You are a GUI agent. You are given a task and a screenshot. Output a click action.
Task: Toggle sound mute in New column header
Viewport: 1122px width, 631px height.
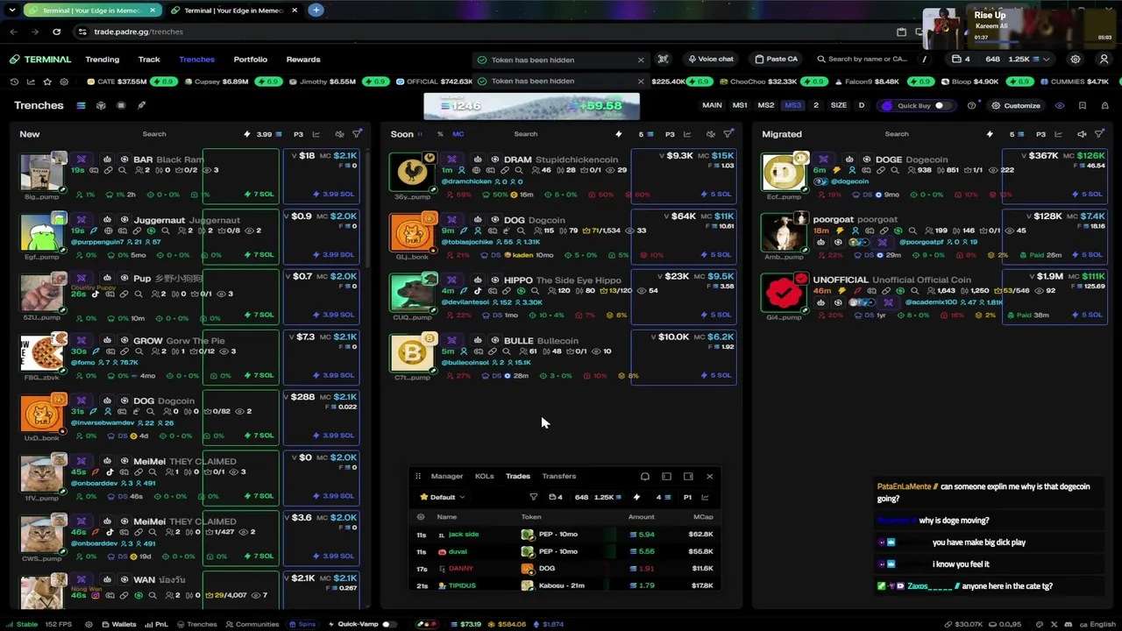click(339, 134)
